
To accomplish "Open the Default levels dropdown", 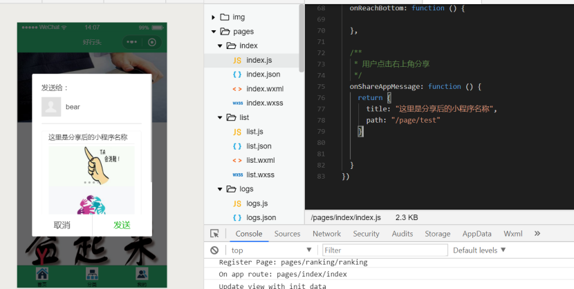I will click(479, 250).
